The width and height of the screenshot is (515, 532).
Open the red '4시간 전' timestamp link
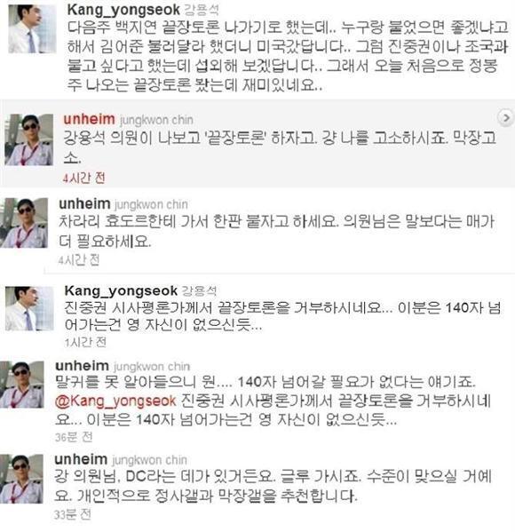pyautogui.click(x=83, y=178)
